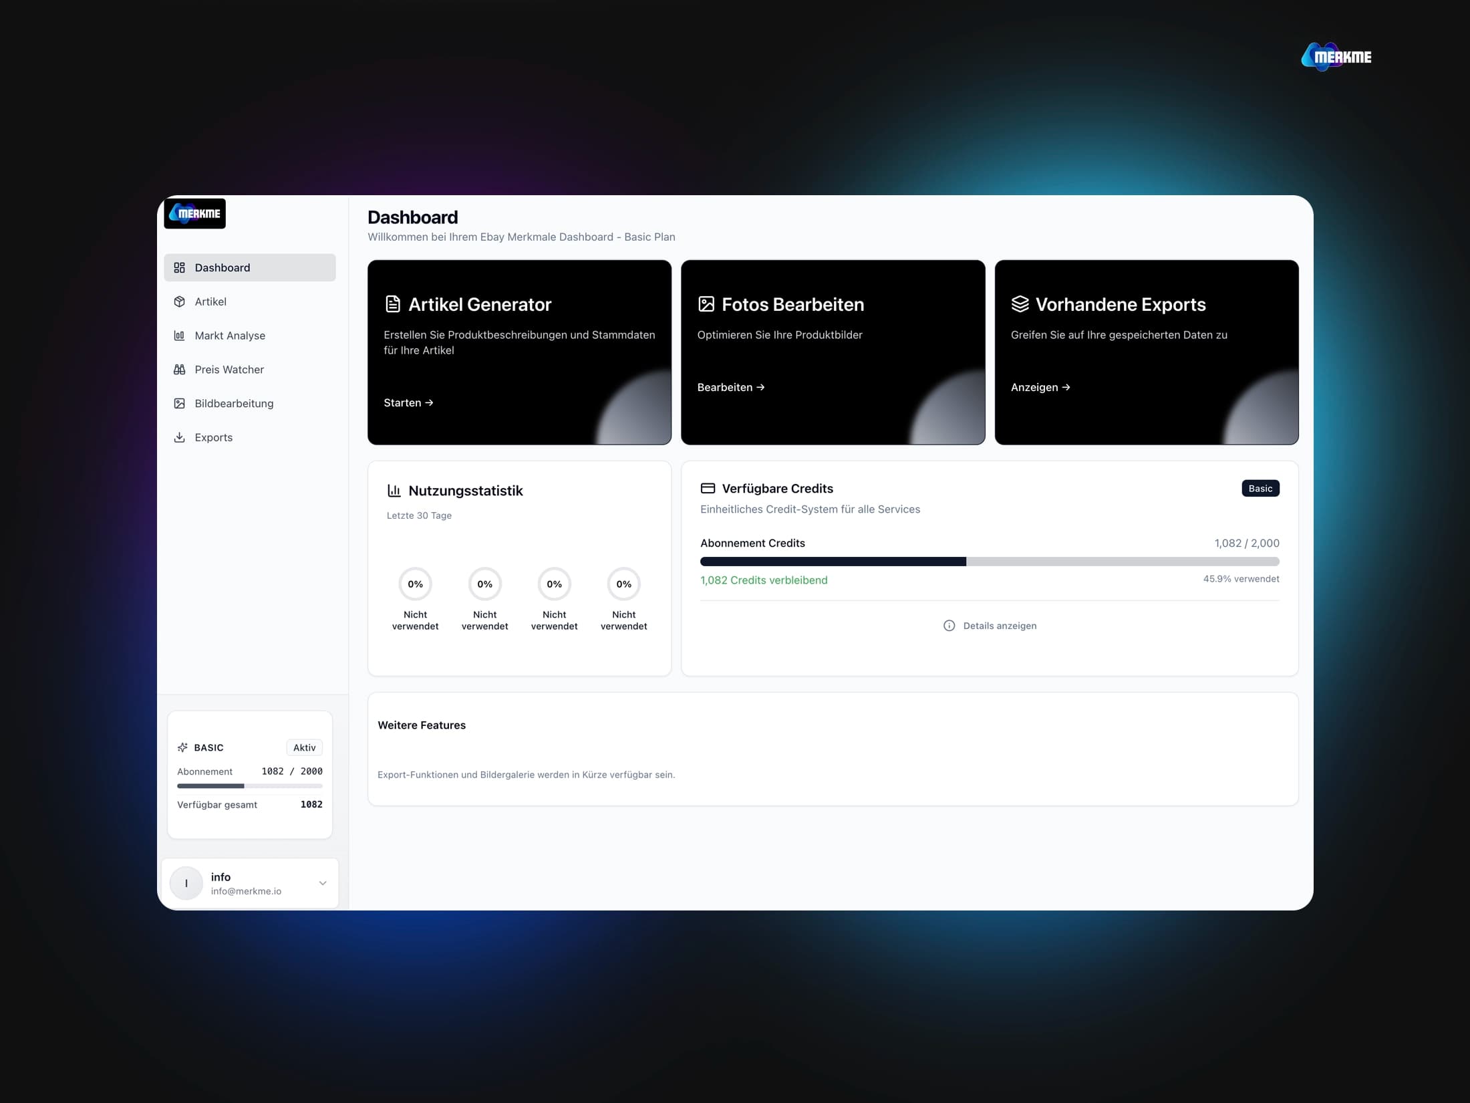The width and height of the screenshot is (1470, 1103).
Task: Click the Merkme logo in sidebar
Action: (x=194, y=214)
